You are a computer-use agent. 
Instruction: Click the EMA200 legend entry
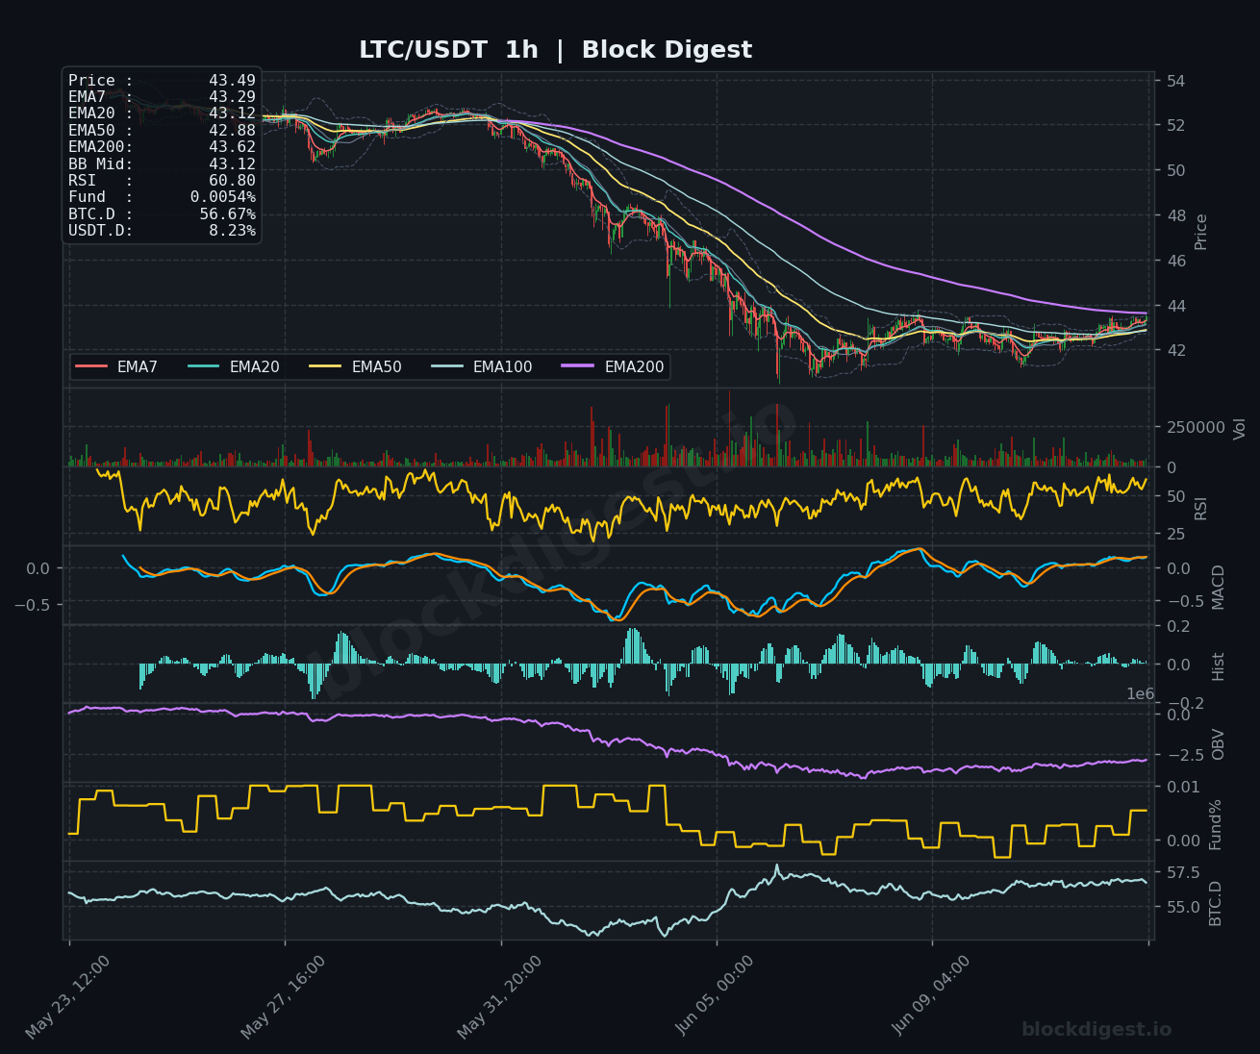coord(613,367)
